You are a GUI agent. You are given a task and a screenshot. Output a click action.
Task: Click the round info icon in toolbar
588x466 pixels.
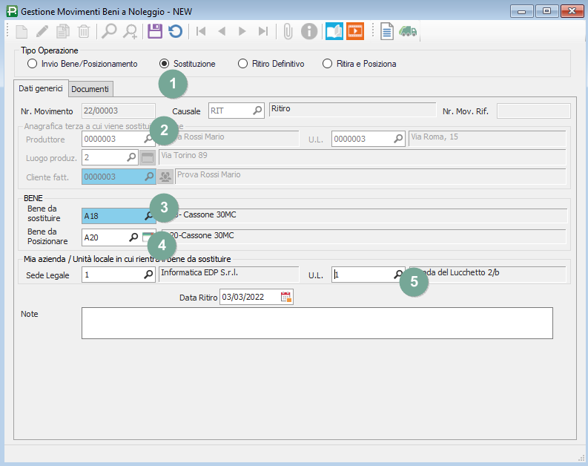(309, 31)
